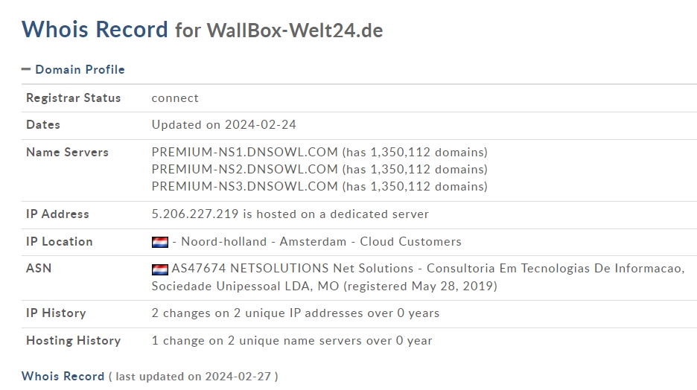
Task: Click the Netherlands flag in IP Location row
Action: tap(160, 242)
